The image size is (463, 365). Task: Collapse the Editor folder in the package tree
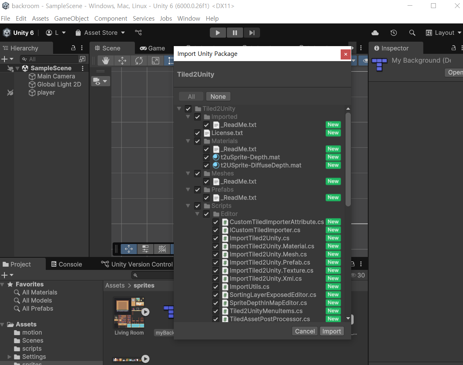(x=197, y=214)
